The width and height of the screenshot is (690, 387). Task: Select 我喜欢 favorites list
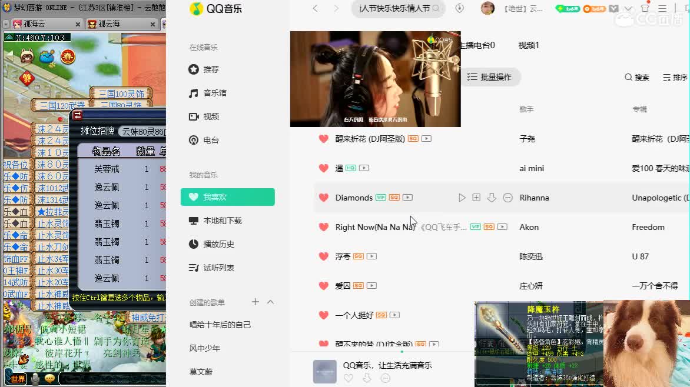pos(227,197)
